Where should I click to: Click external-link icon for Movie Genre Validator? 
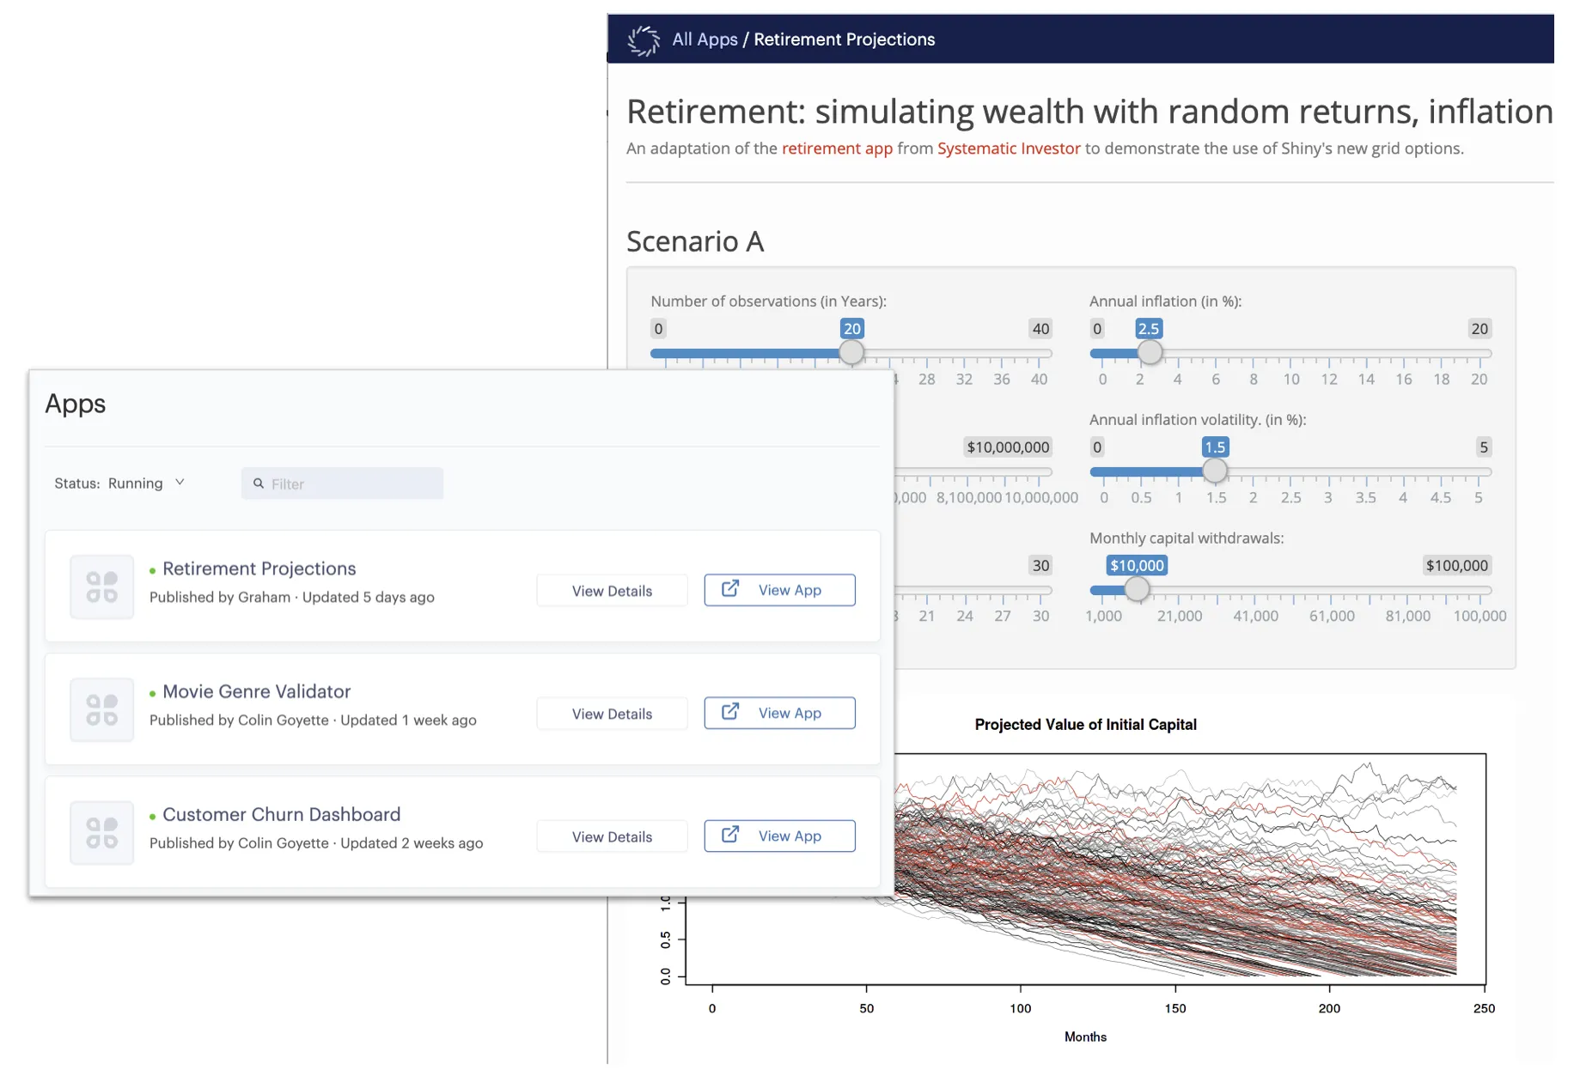click(x=730, y=712)
